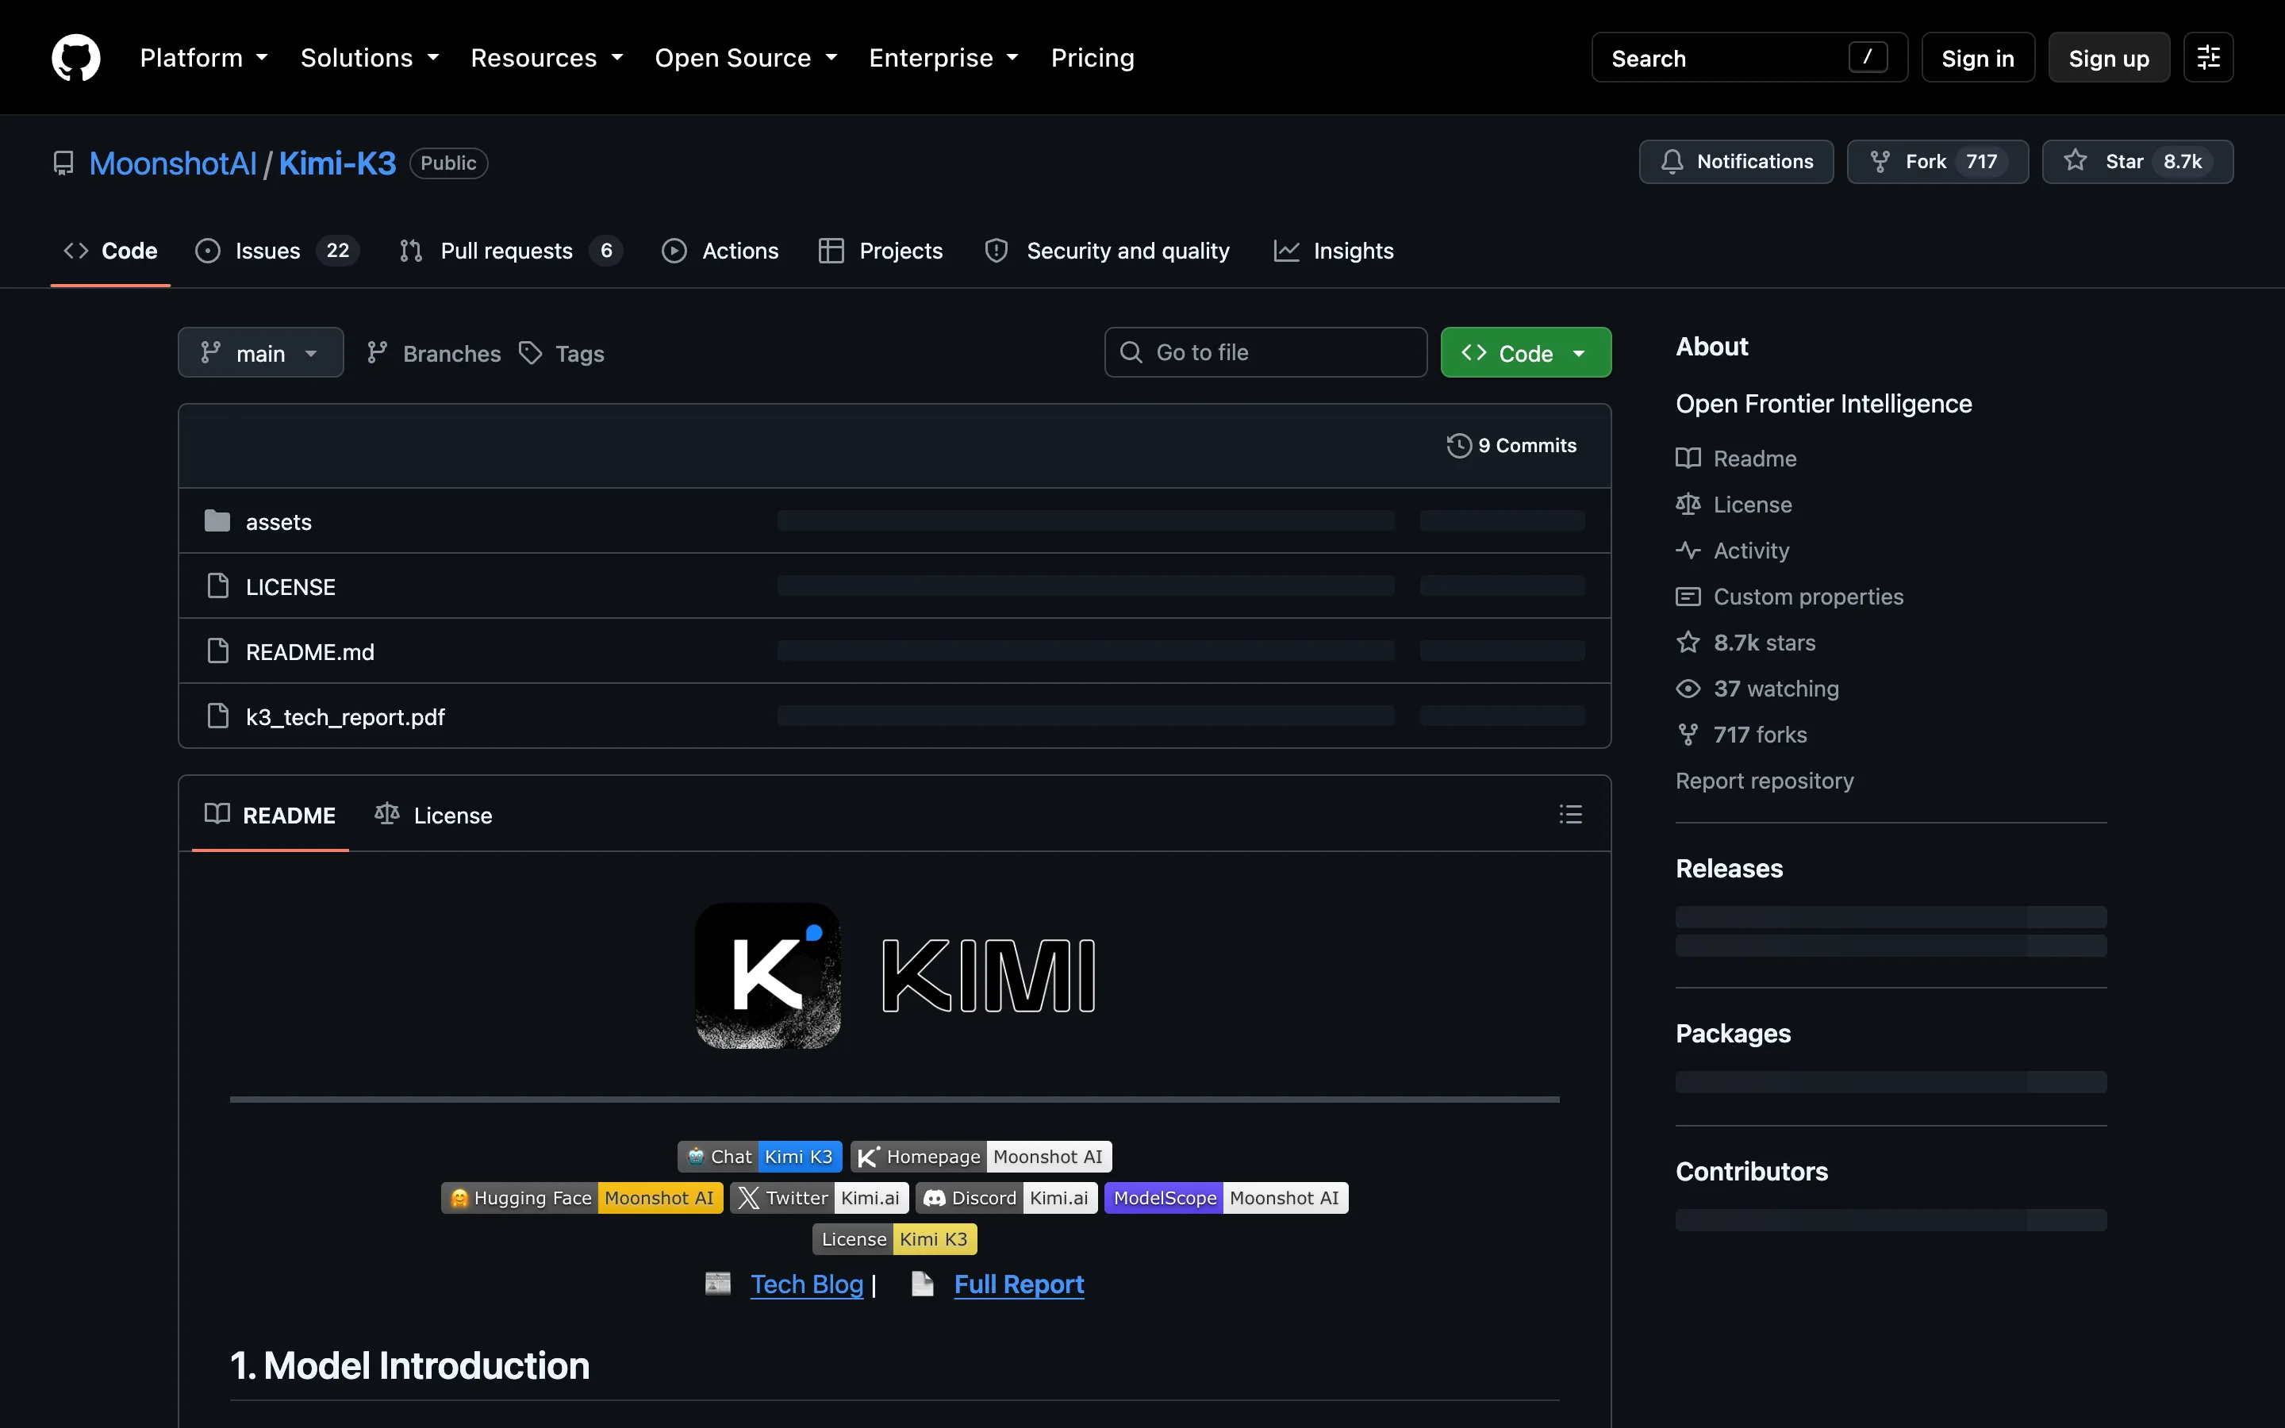Click the Go to file input
Viewport: 2285px width, 1428px height.
1265,352
